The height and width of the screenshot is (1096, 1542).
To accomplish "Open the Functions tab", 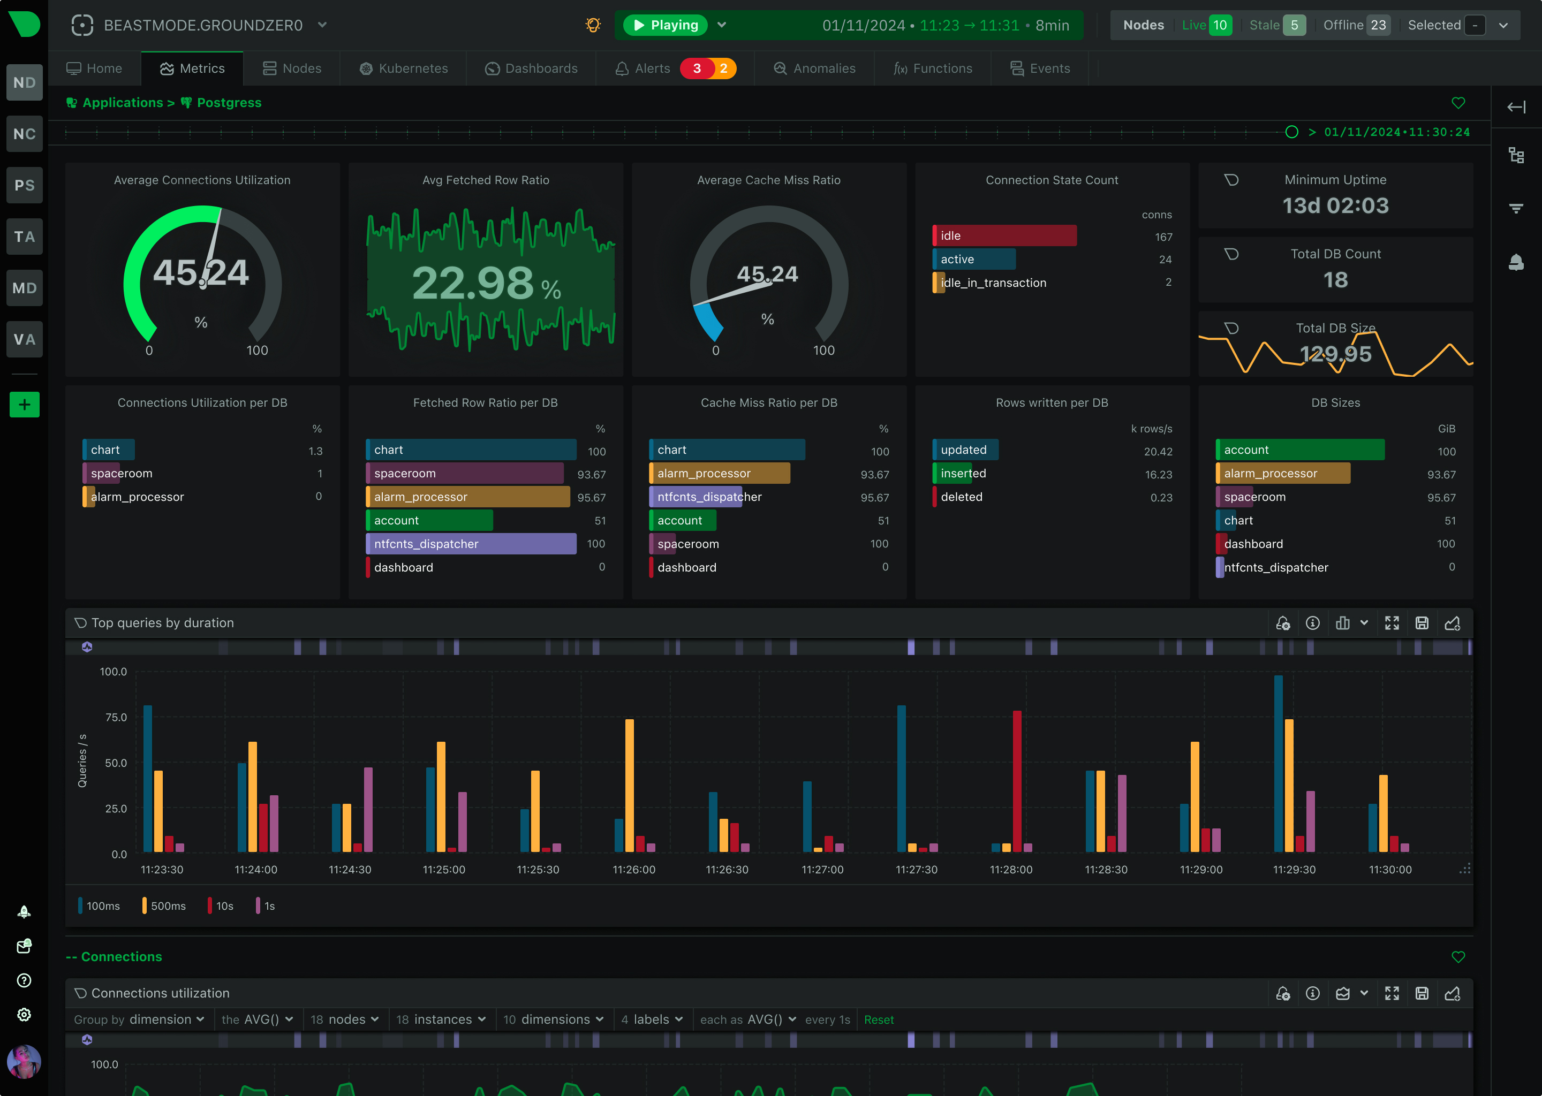I will point(932,68).
